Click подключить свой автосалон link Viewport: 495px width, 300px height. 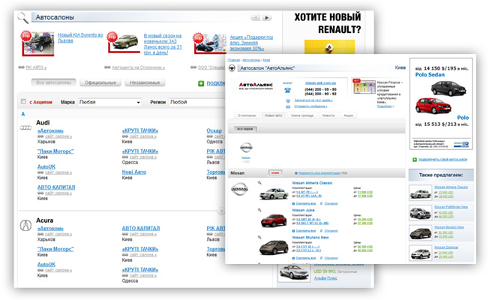click(442, 160)
